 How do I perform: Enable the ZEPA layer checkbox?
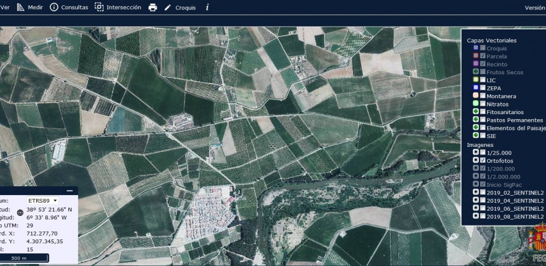483,88
